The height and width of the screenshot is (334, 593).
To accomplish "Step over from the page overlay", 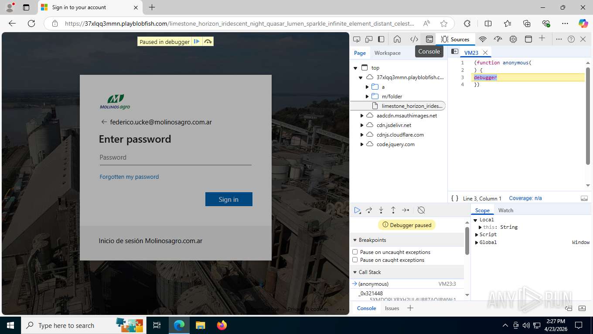I will coord(208,42).
